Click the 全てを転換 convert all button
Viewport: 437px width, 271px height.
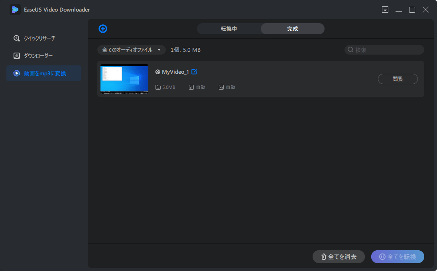click(398, 257)
